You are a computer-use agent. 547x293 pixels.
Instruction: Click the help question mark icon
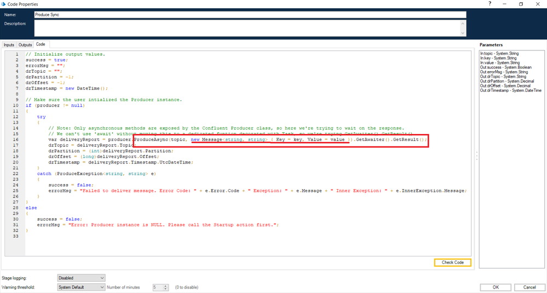(x=490, y=4)
